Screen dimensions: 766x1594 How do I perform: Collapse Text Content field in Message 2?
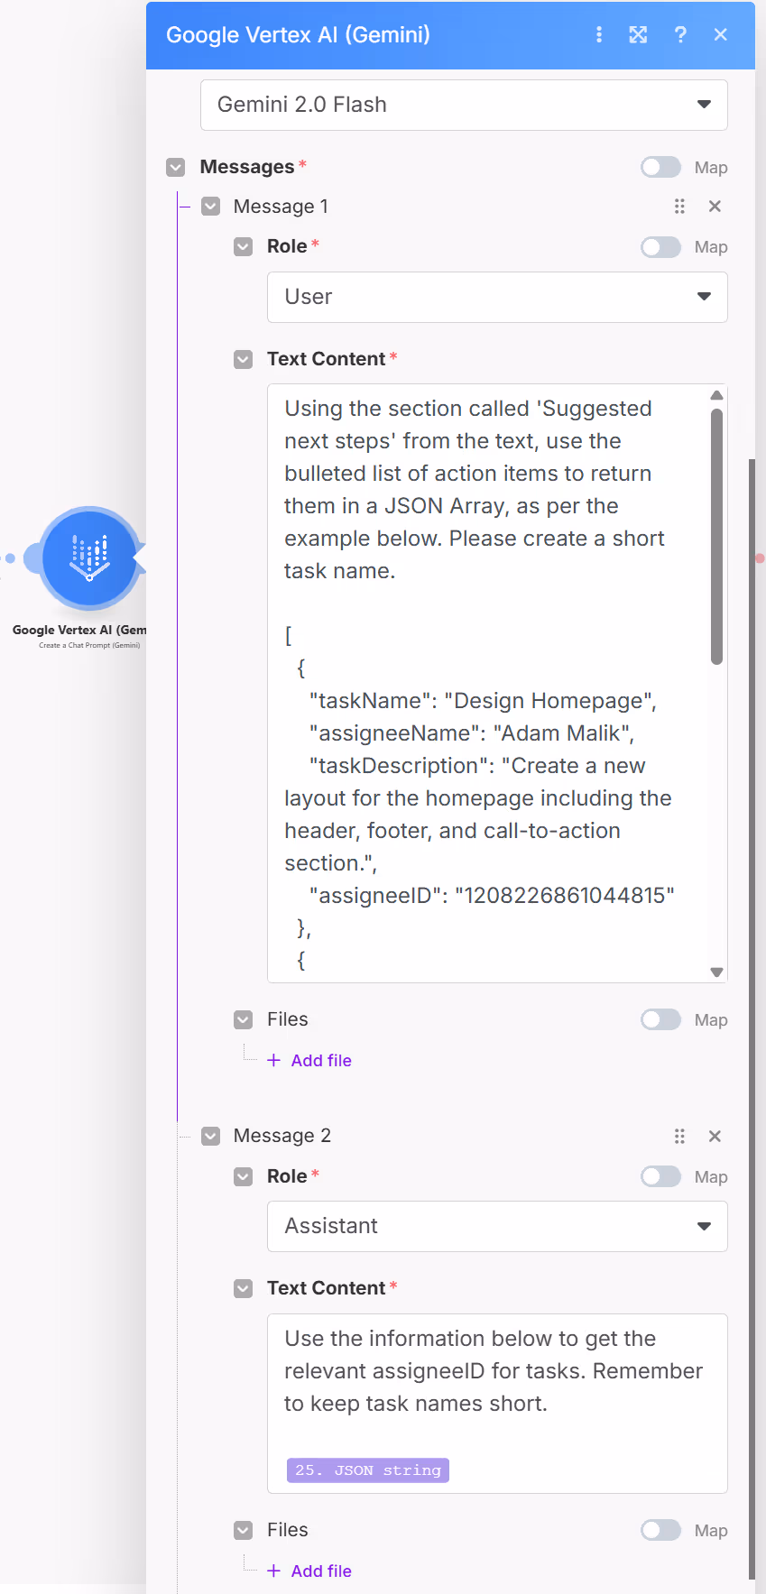(x=244, y=1288)
